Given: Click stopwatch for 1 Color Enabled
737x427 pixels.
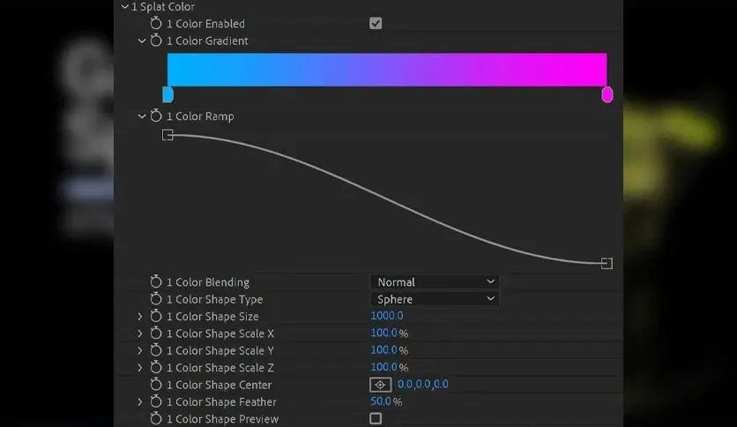Looking at the screenshot, I should click(155, 23).
